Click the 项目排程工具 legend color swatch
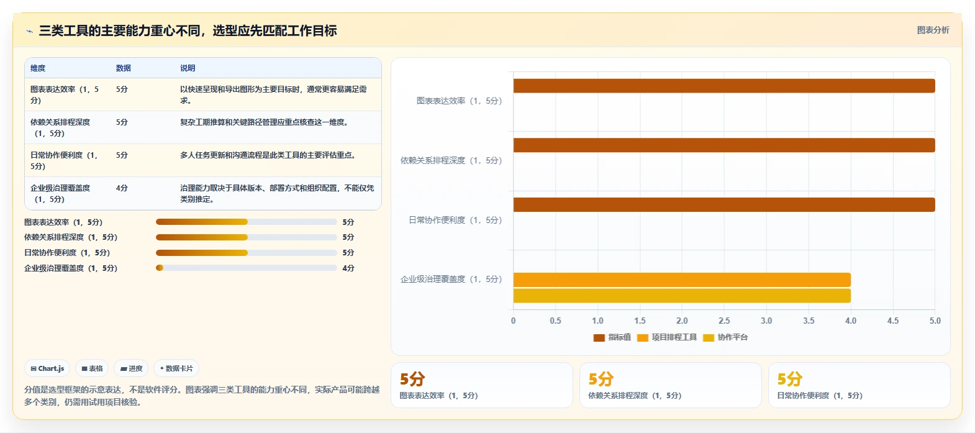 [x=643, y=337]
